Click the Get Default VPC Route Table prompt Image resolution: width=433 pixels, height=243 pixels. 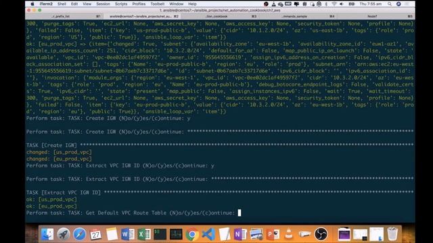[133, 213]
